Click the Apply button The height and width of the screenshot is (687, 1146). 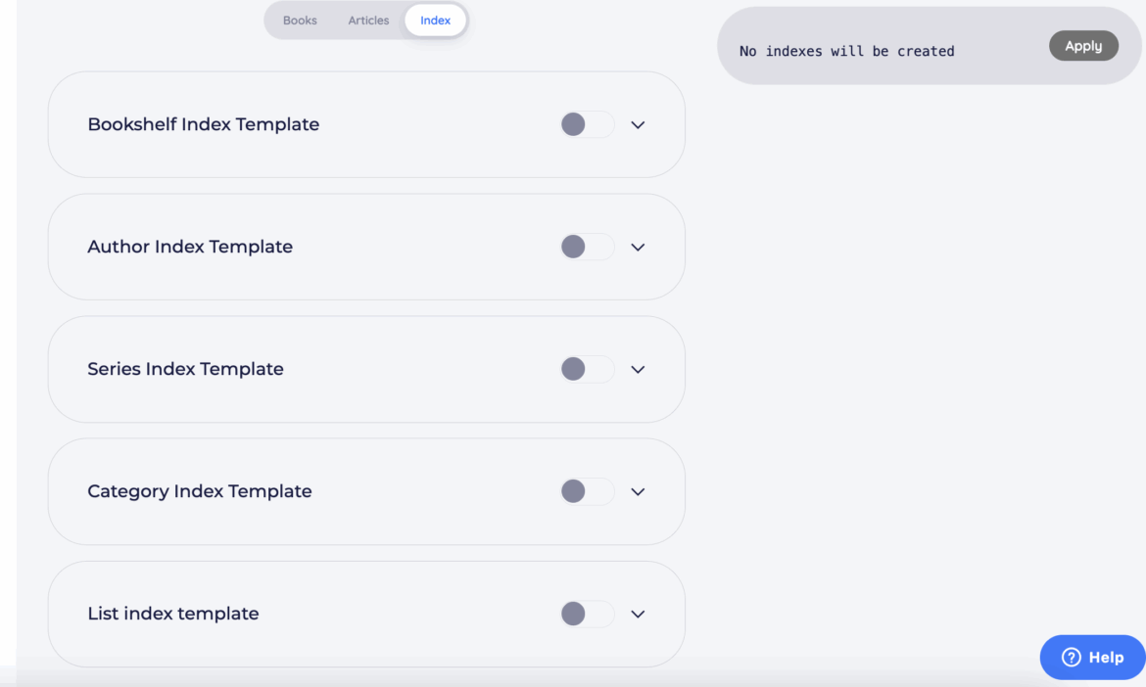tap(1083, 46)
